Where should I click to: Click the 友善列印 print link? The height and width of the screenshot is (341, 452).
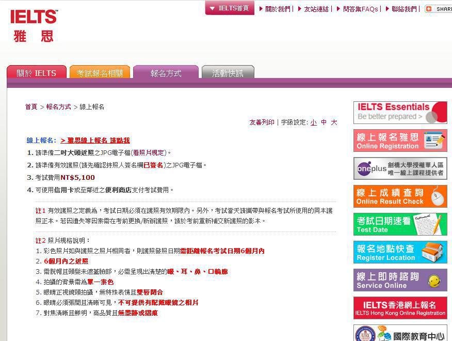click(x=262, y=122)
